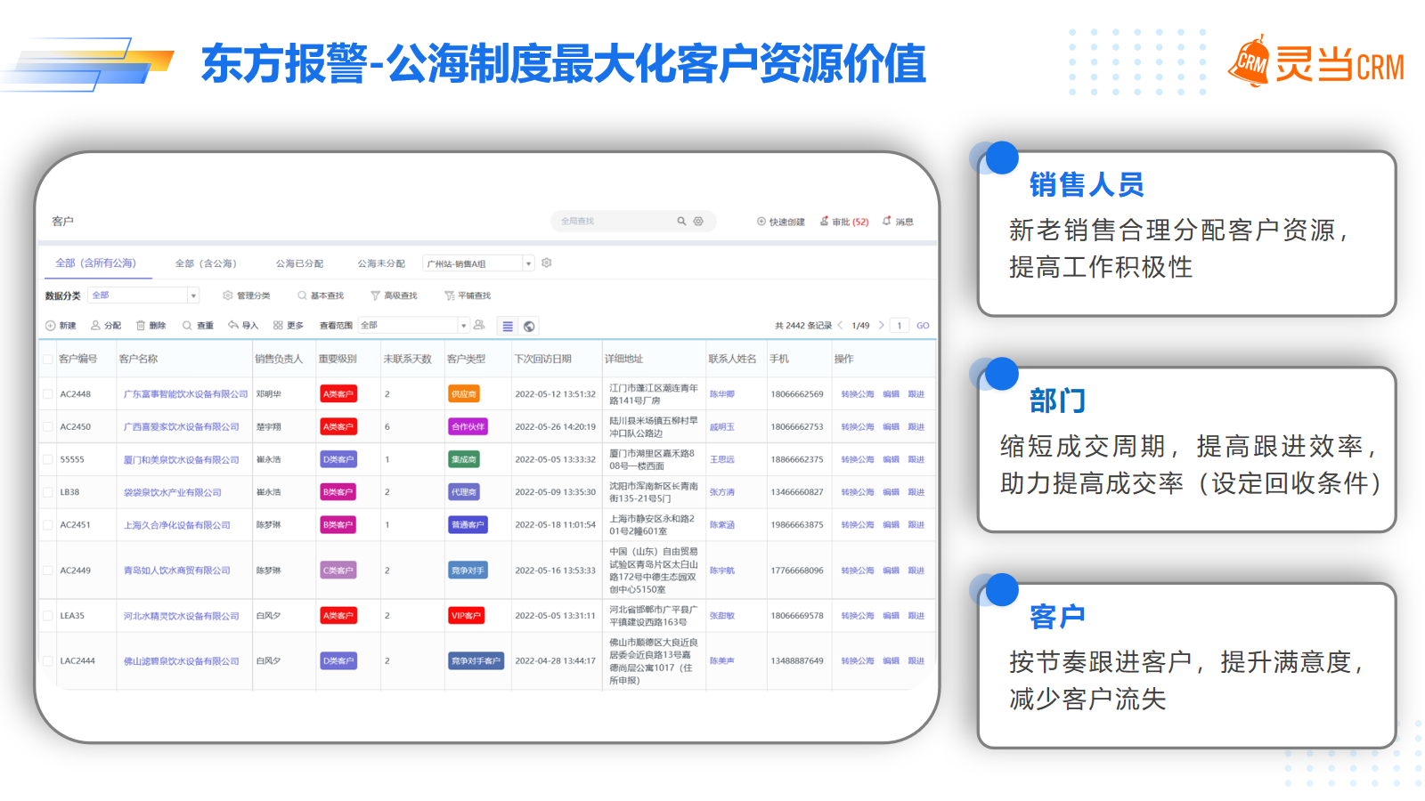The height and width of the screenshot is (801, 1425).
Task: Switch to globe map view icon
Action: pos(529,327)
